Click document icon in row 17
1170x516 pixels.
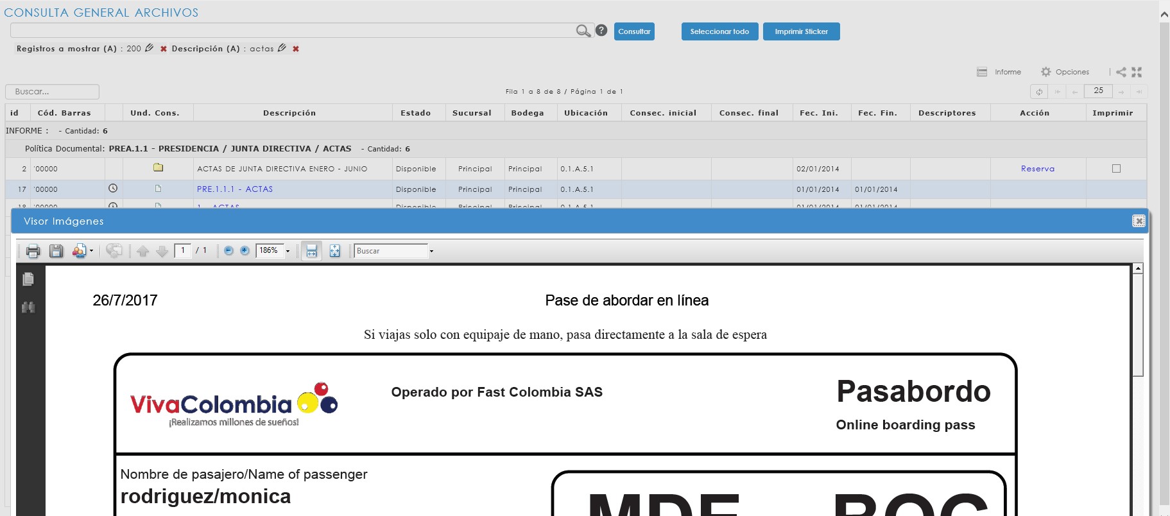(x=158, y=189)
